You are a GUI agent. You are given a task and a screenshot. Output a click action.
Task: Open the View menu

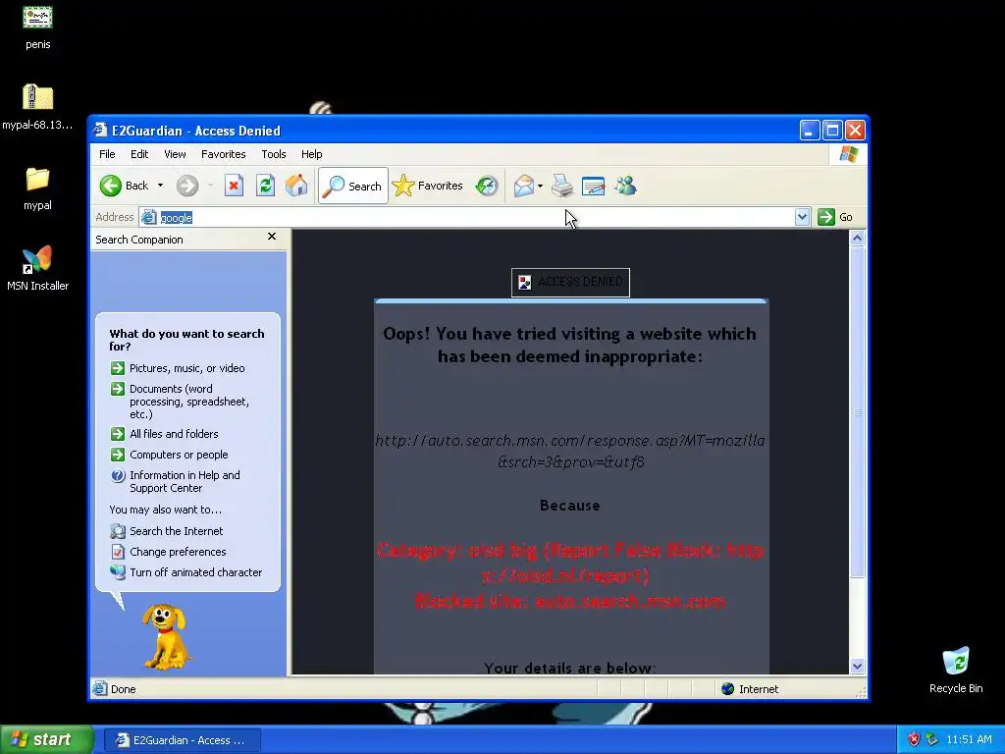click(175, 154)
